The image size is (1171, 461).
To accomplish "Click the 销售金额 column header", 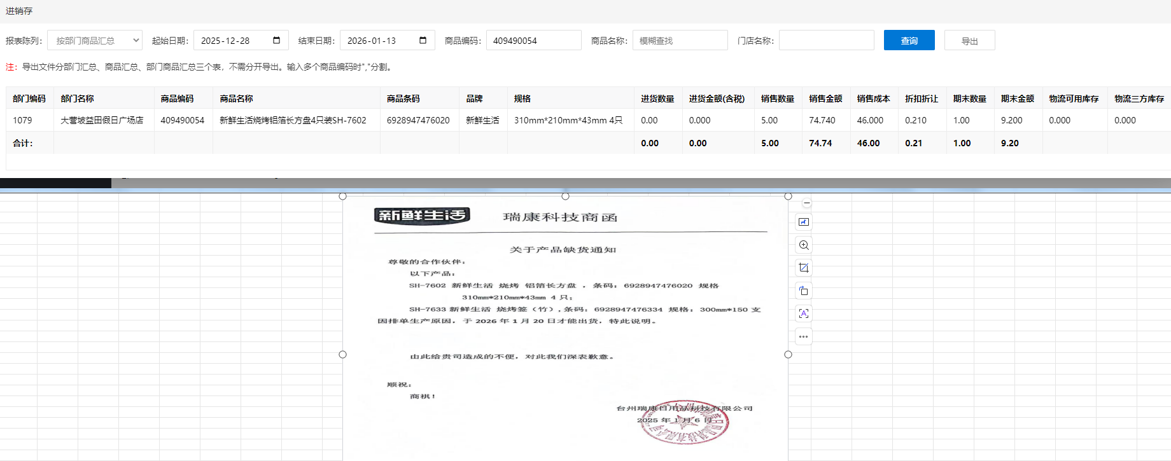I will coord(825,99).
